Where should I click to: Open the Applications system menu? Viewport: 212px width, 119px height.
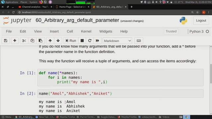click(10, 2)
